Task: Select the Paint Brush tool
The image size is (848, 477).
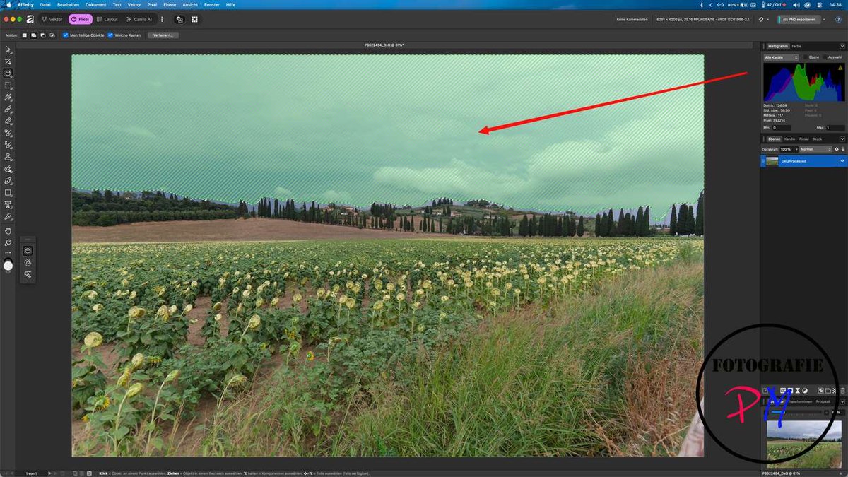Action: (x=8, y=110)
